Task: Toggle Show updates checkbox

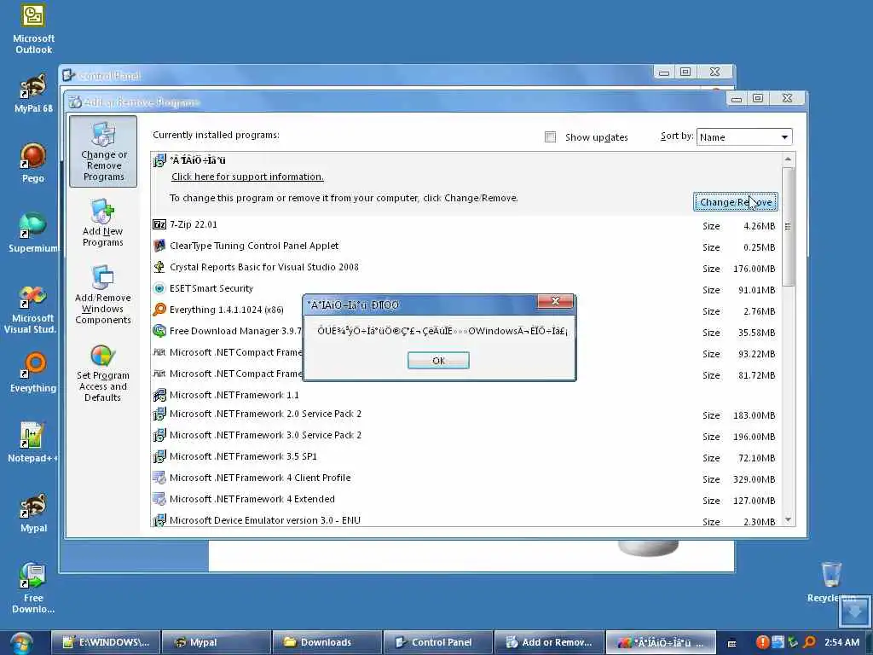Action: pos(550,137)
